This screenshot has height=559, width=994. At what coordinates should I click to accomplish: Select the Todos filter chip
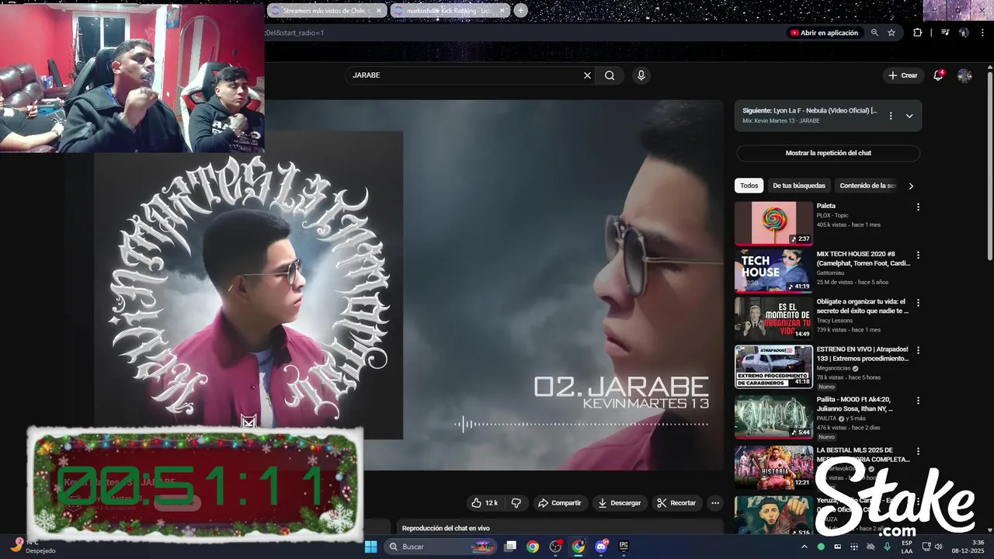pos(749,186)
